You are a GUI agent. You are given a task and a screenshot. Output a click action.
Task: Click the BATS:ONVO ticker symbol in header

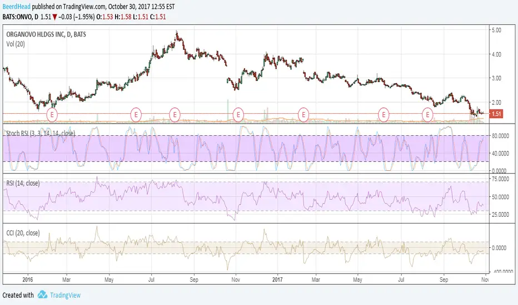point(18,17)
